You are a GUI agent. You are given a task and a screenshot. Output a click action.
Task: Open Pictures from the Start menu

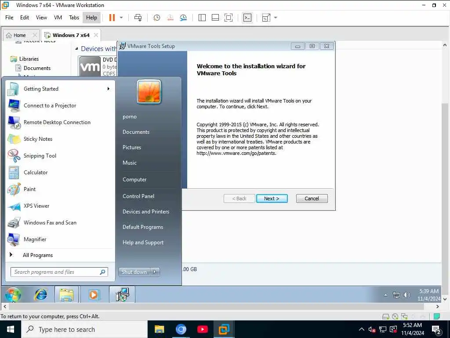[x=132, y=147]
